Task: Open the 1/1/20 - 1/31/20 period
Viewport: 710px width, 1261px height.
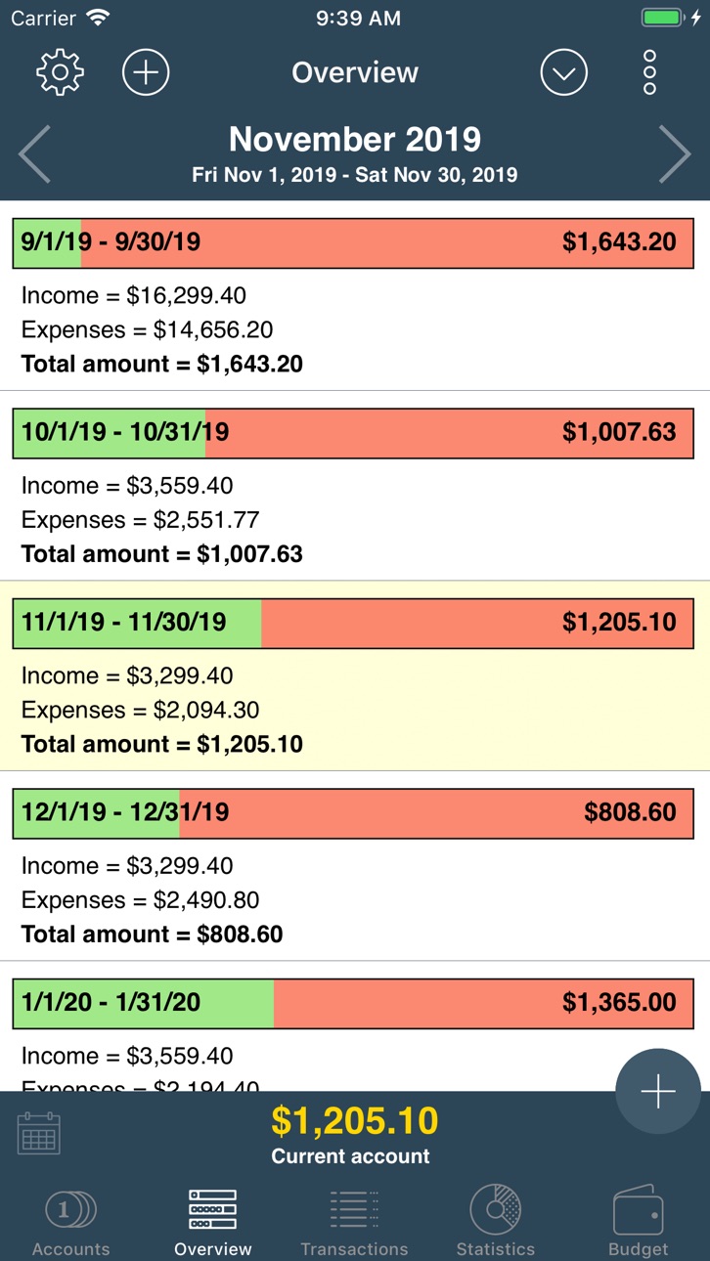Action: pos(354,1003)
